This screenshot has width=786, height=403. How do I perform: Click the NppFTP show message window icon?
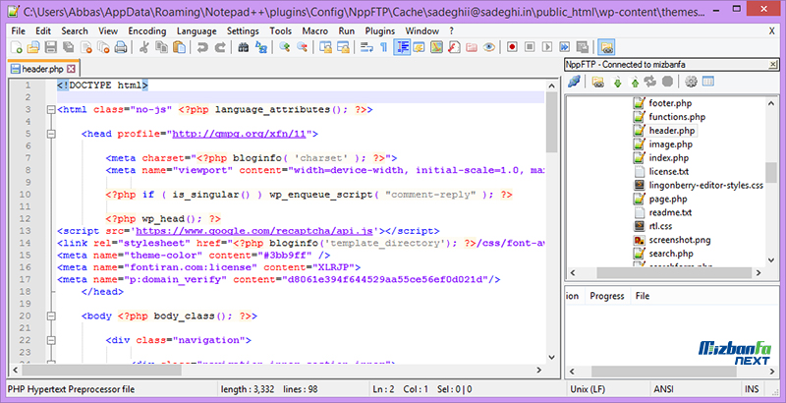(x=707, y=82)
